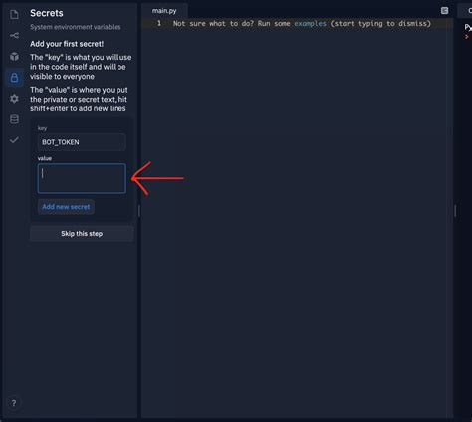Screen dimensions: 472x422
Task: Click the Secrets panel divider handle
Action: tap(139, 211)
